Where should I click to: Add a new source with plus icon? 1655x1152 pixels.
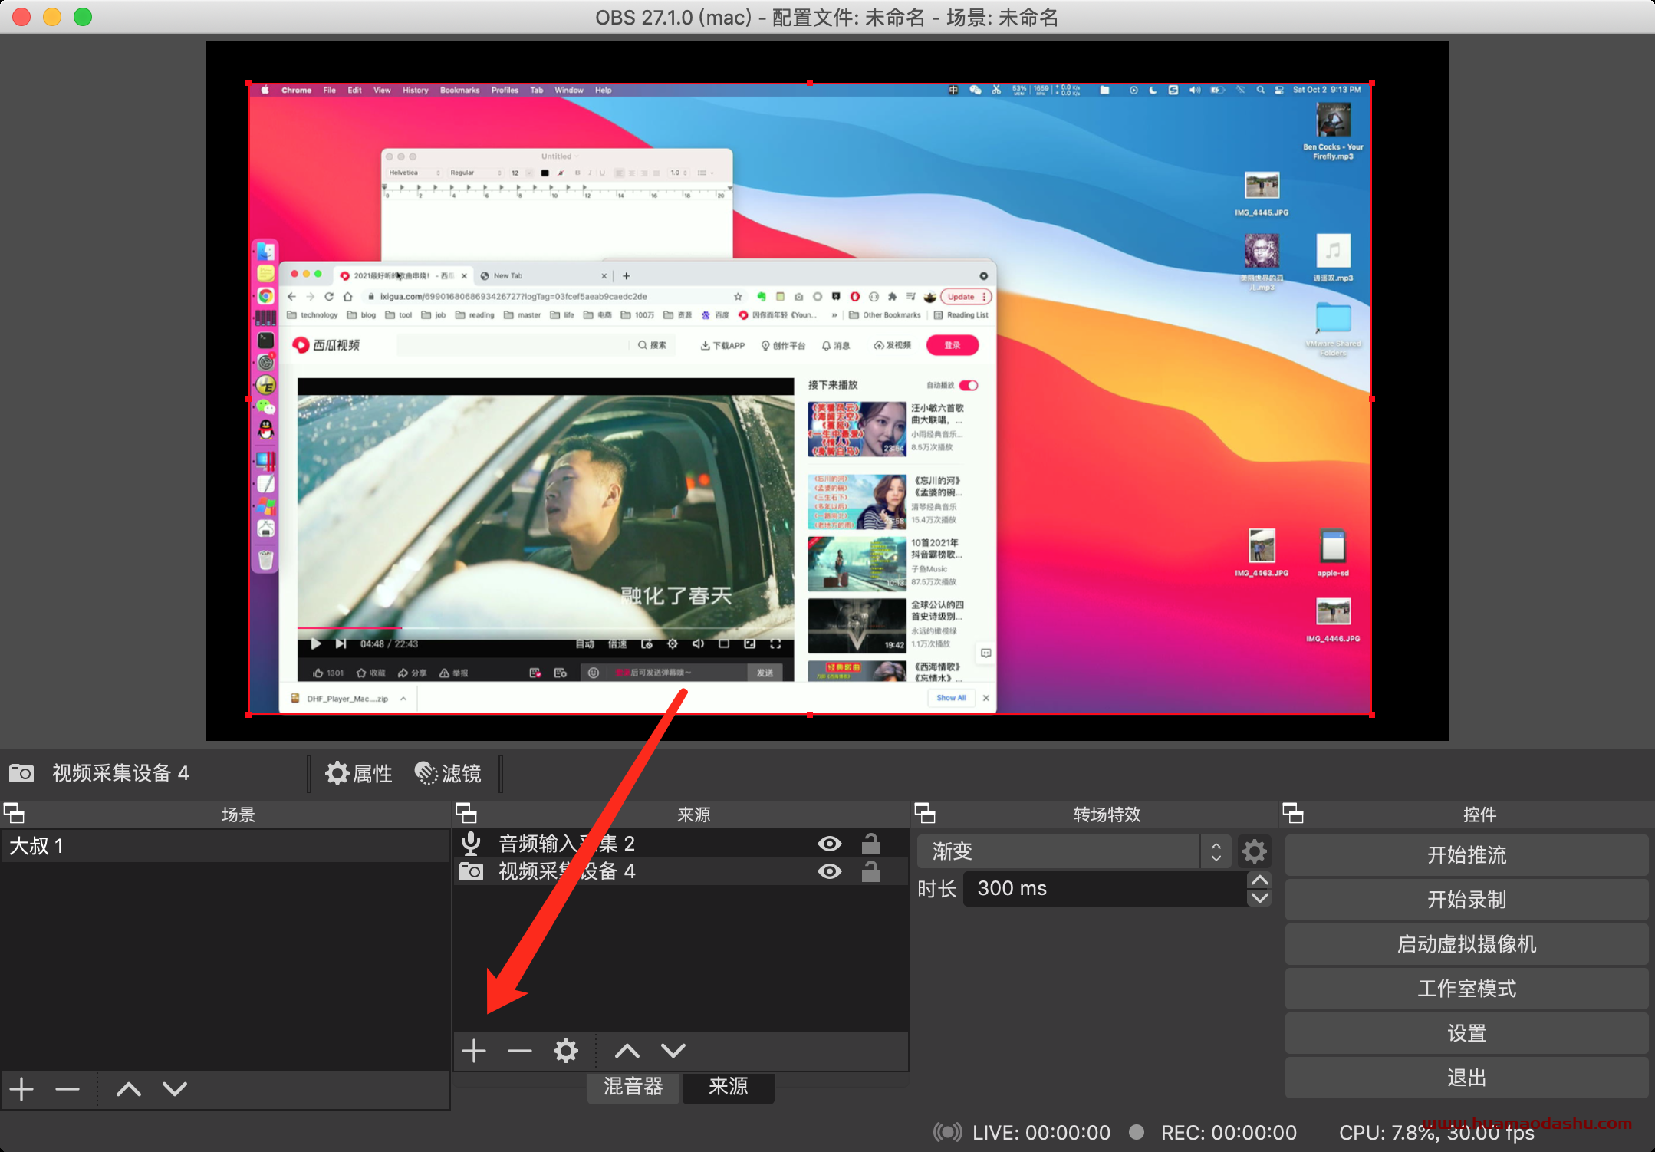[x=474, y=1051]
